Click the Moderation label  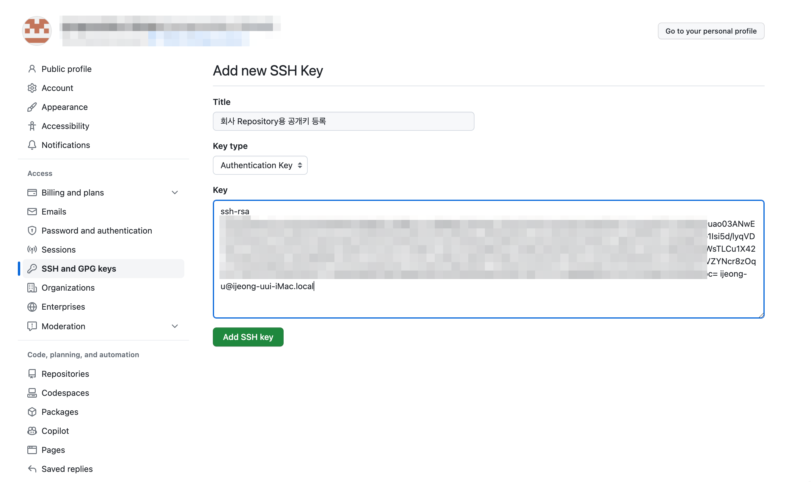coord(63,326)
